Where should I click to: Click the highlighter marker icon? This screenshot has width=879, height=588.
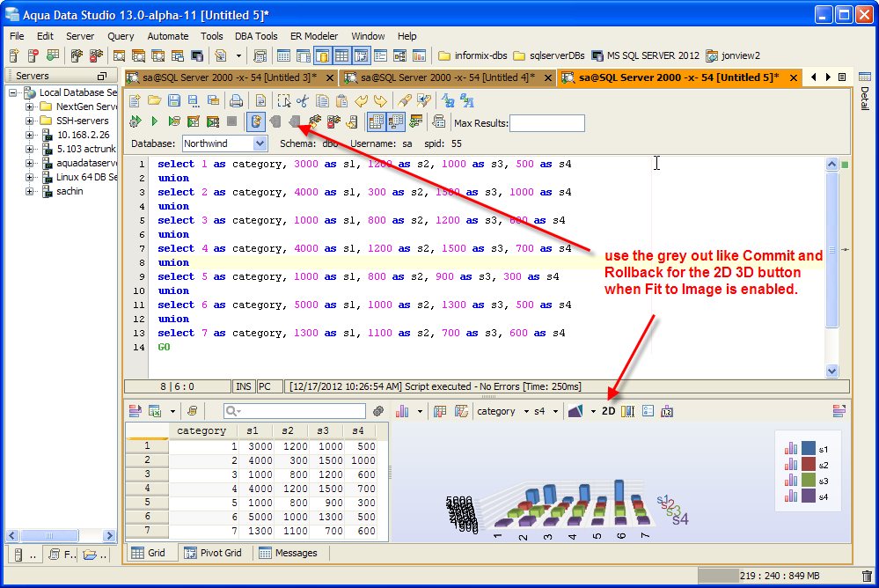tap(404, 101)
